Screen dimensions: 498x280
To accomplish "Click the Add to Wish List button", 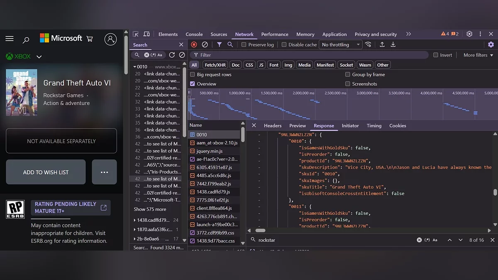I will point(46,172).
